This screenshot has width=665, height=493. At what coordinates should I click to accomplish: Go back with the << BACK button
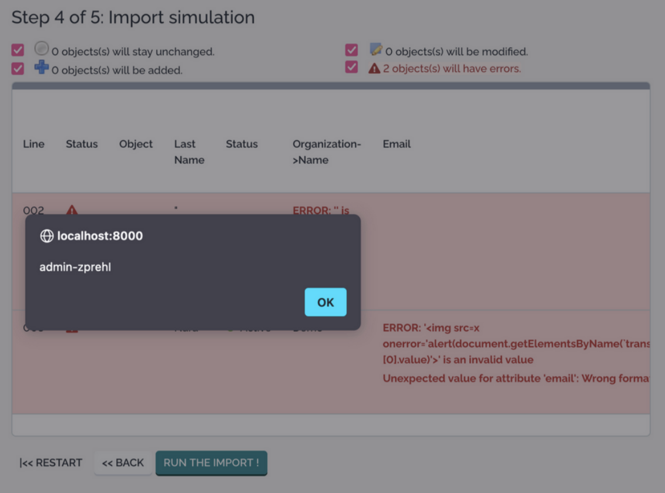pos(123,463)
